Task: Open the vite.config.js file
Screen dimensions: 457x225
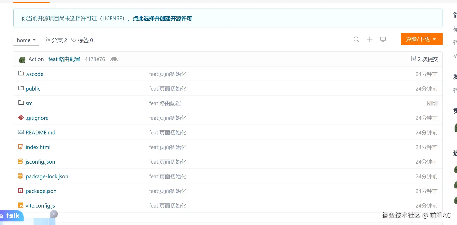Action: click(40, 206)
